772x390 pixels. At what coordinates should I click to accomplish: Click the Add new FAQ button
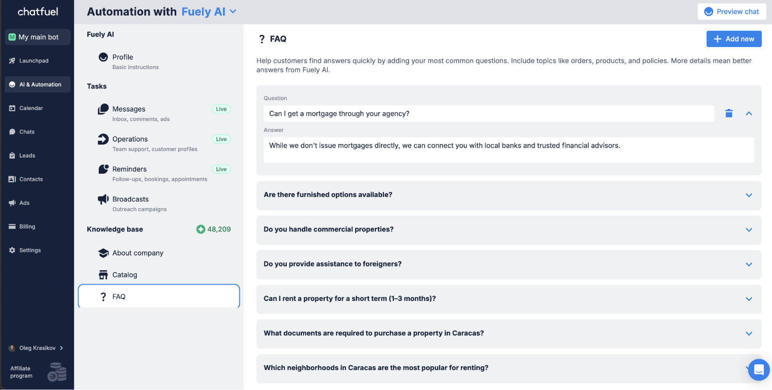click(734, 39)
